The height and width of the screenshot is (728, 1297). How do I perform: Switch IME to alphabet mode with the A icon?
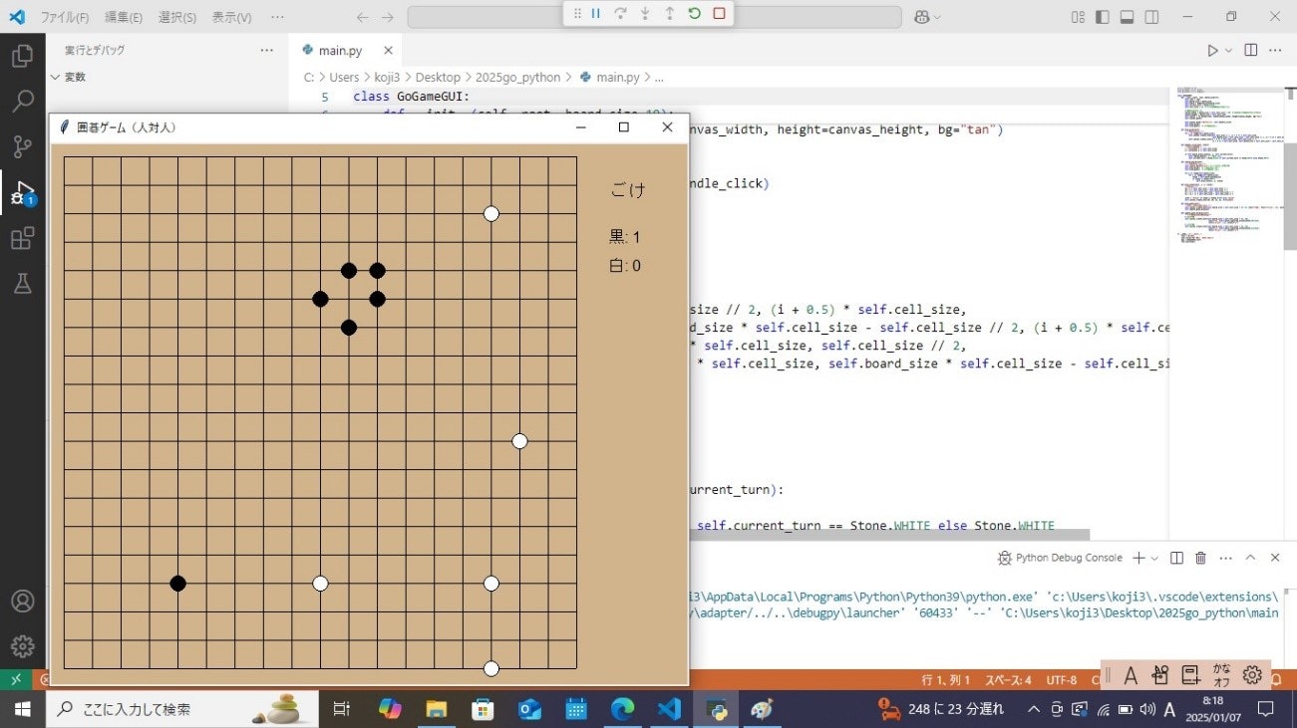click(x=1132, y=674)
